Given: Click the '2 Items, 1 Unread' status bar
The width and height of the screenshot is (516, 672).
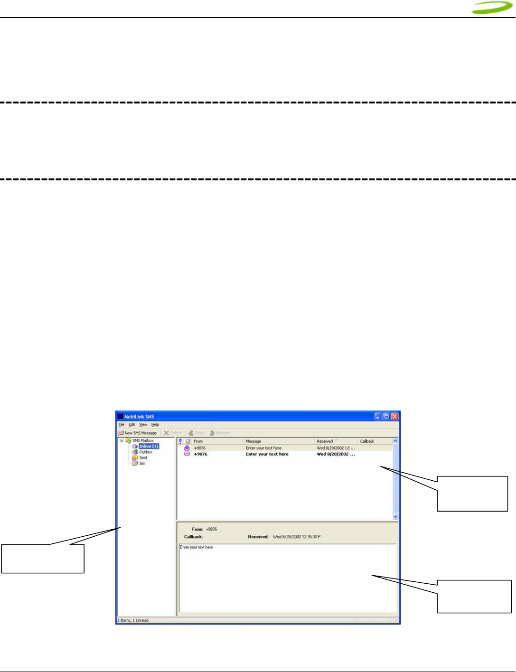Looking at the screenshot, I should click(133, 620).
